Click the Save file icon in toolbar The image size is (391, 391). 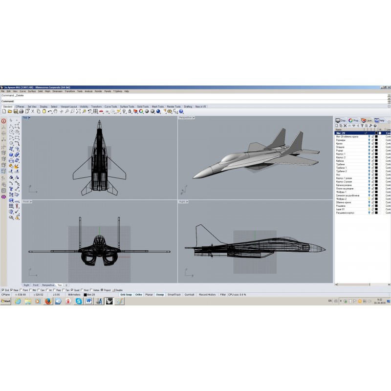(x=16, y=111)
